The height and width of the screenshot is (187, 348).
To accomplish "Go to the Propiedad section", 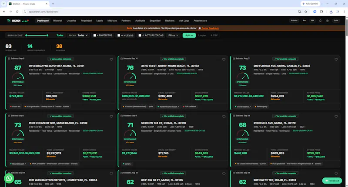I will (86, 20).
